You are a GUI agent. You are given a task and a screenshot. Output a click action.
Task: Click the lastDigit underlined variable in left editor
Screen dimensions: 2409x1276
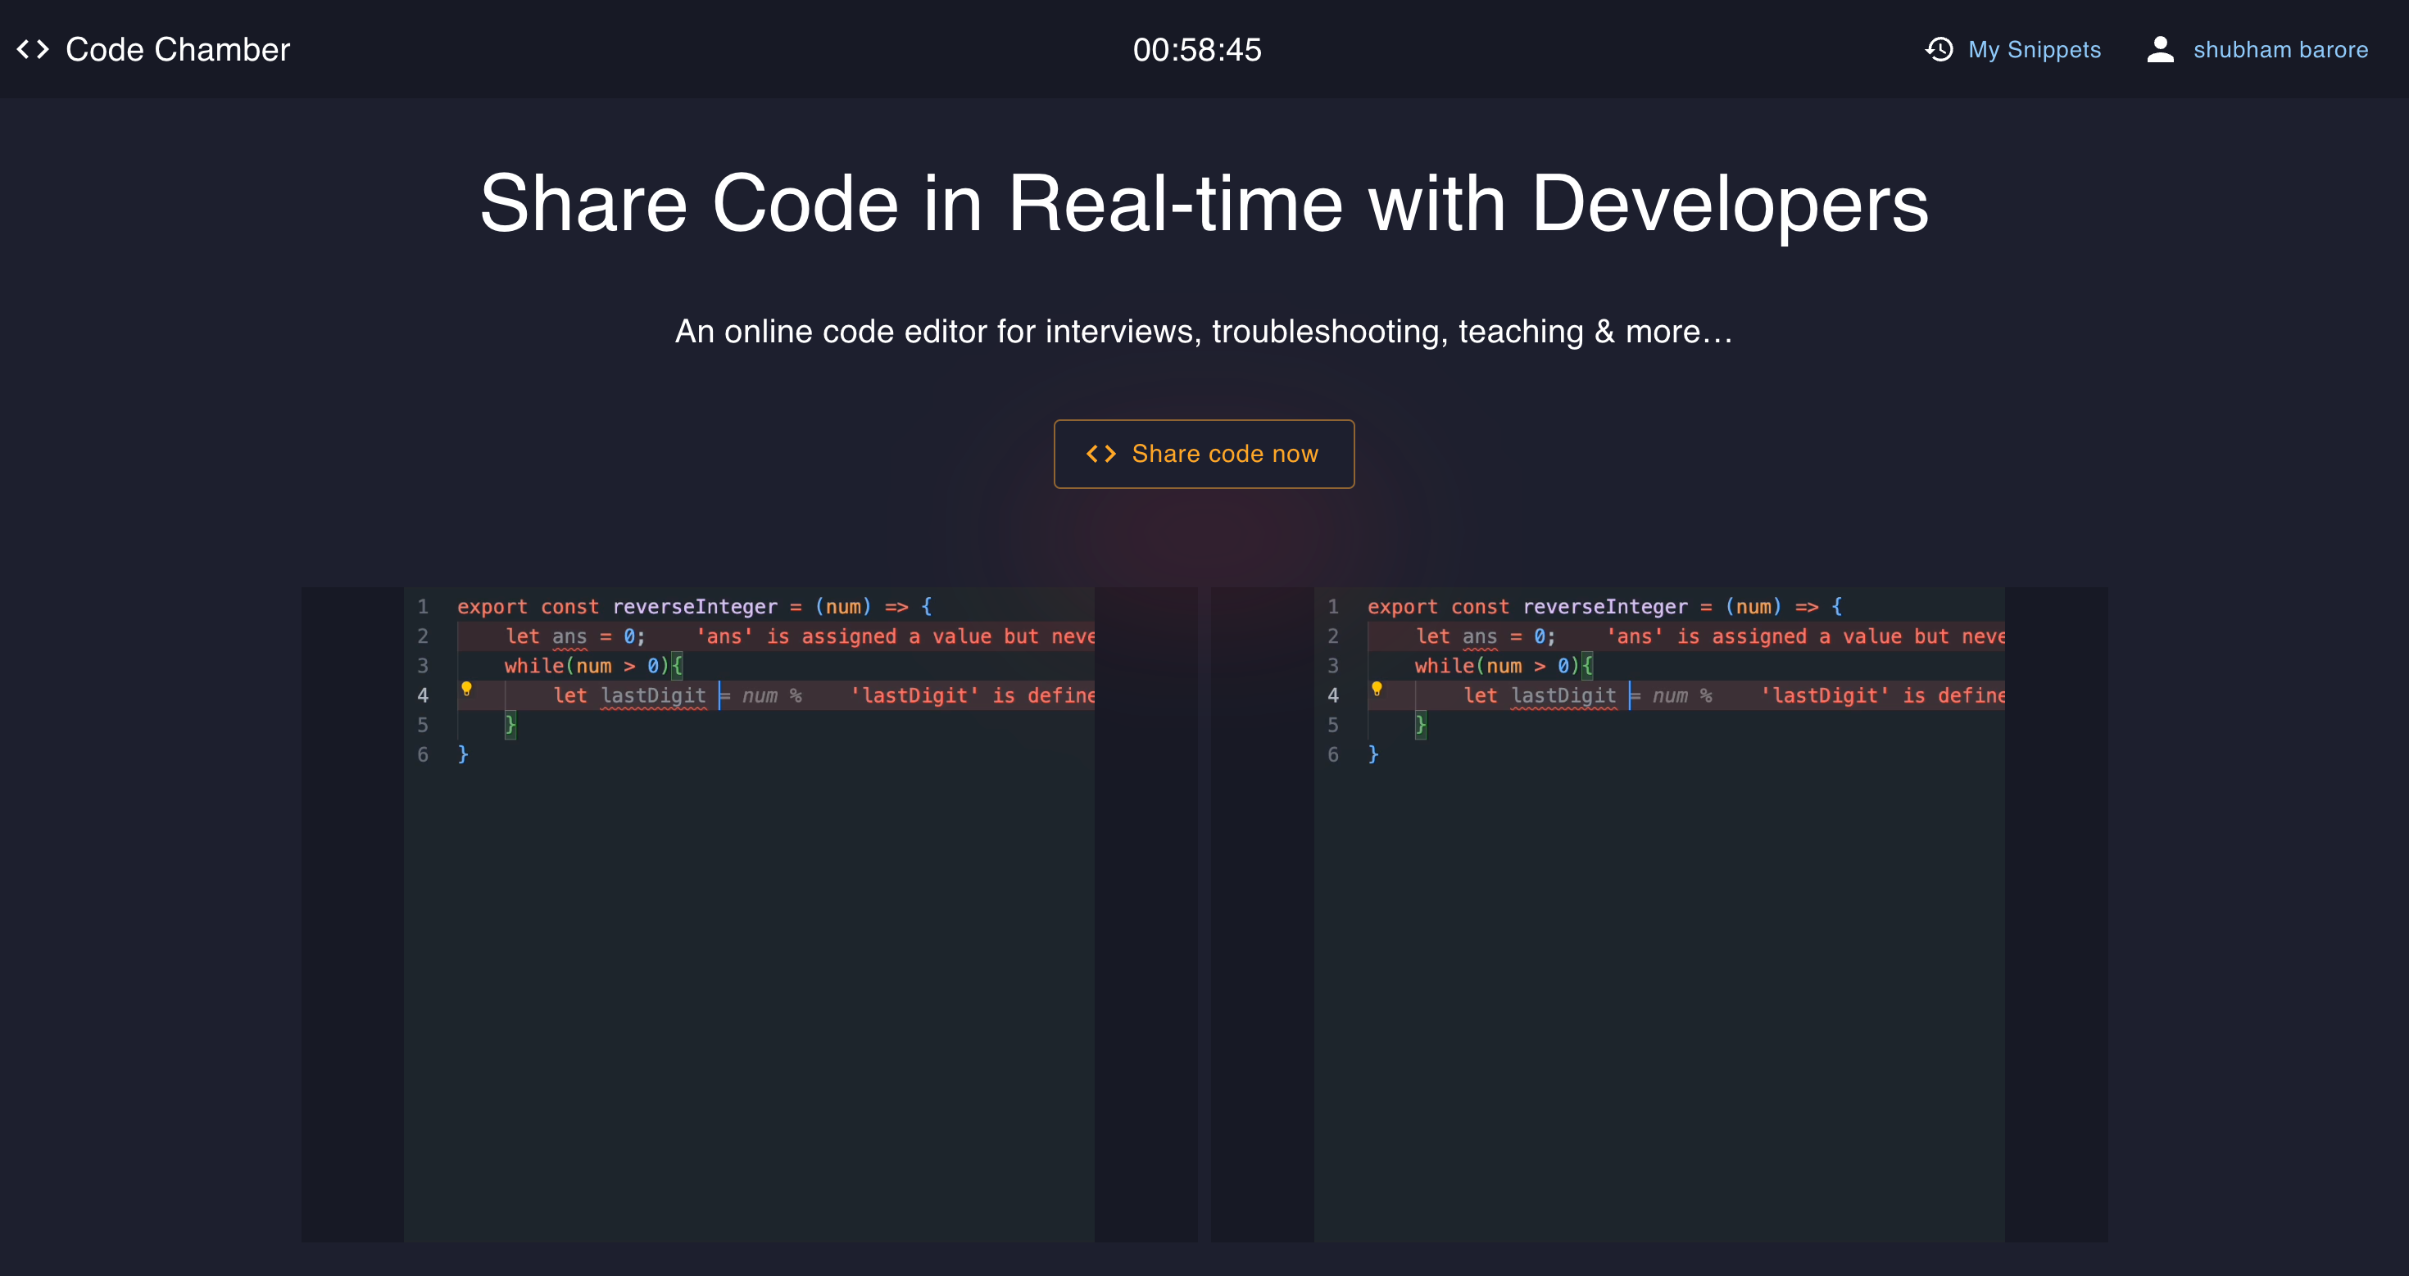click(654, 695)
